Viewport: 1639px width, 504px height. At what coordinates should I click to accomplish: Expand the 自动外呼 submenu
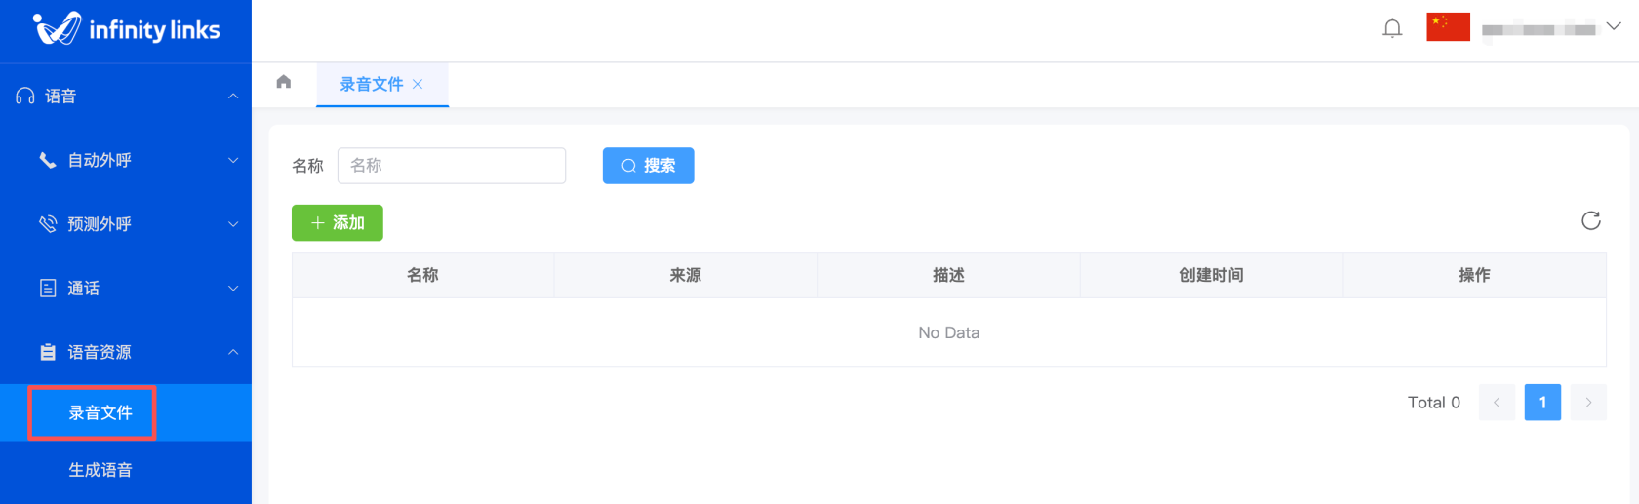click(233, 160)
